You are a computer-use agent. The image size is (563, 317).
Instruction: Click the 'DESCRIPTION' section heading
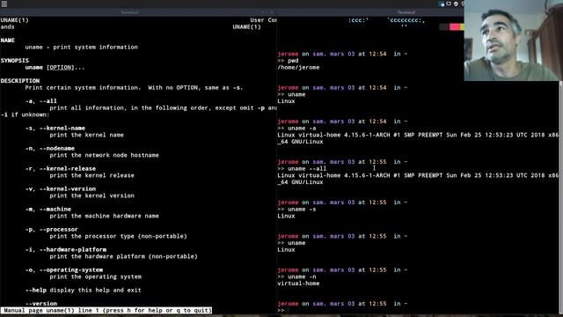pos(19,81)
